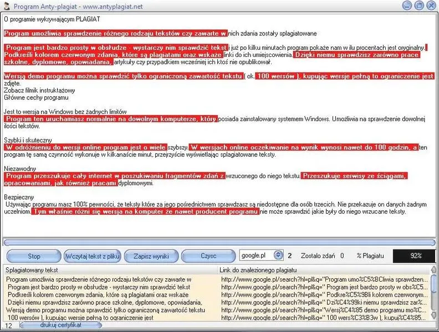This screenshot has width=439, height=332.
Task: Click the Zapisz wyniki button
Action: [x=151, y=256]
